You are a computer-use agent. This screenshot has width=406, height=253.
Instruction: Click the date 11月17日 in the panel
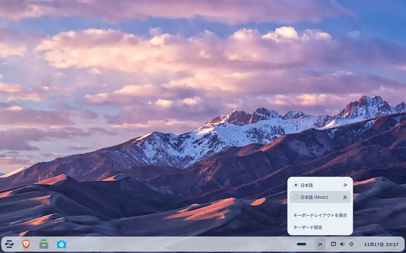(373, 244)
